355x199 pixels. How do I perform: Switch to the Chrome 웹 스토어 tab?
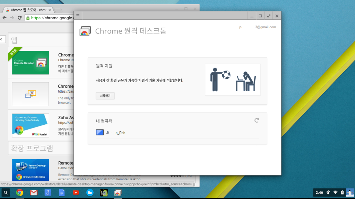point(28,10)
